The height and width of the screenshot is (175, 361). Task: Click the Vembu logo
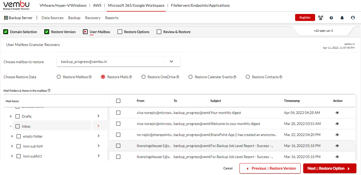[16, 5]
